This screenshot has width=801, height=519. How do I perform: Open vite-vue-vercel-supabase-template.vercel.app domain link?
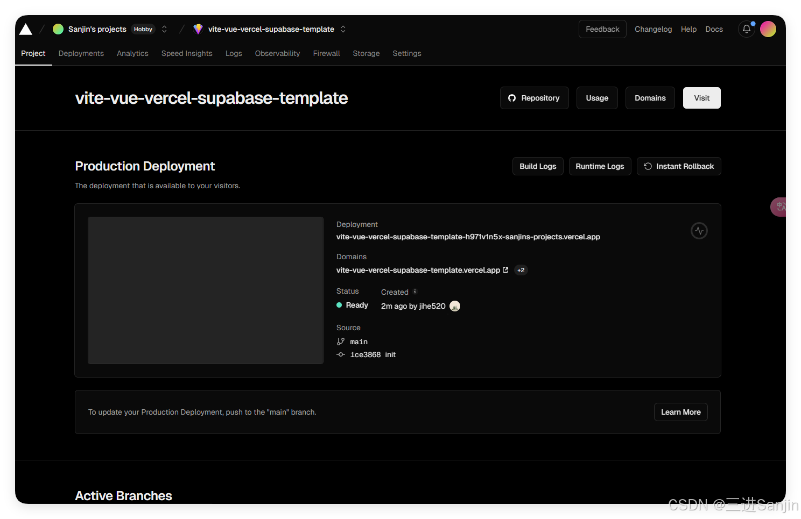(x=418, y=270)
